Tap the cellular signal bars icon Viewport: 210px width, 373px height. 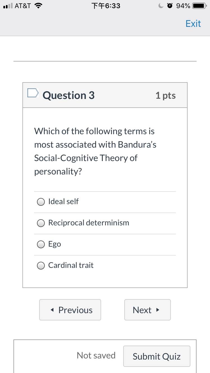point(7,6)
